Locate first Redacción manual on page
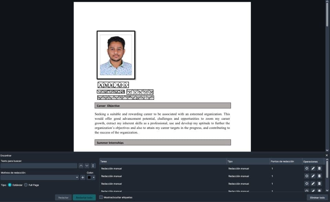 [x=306, y=168]
